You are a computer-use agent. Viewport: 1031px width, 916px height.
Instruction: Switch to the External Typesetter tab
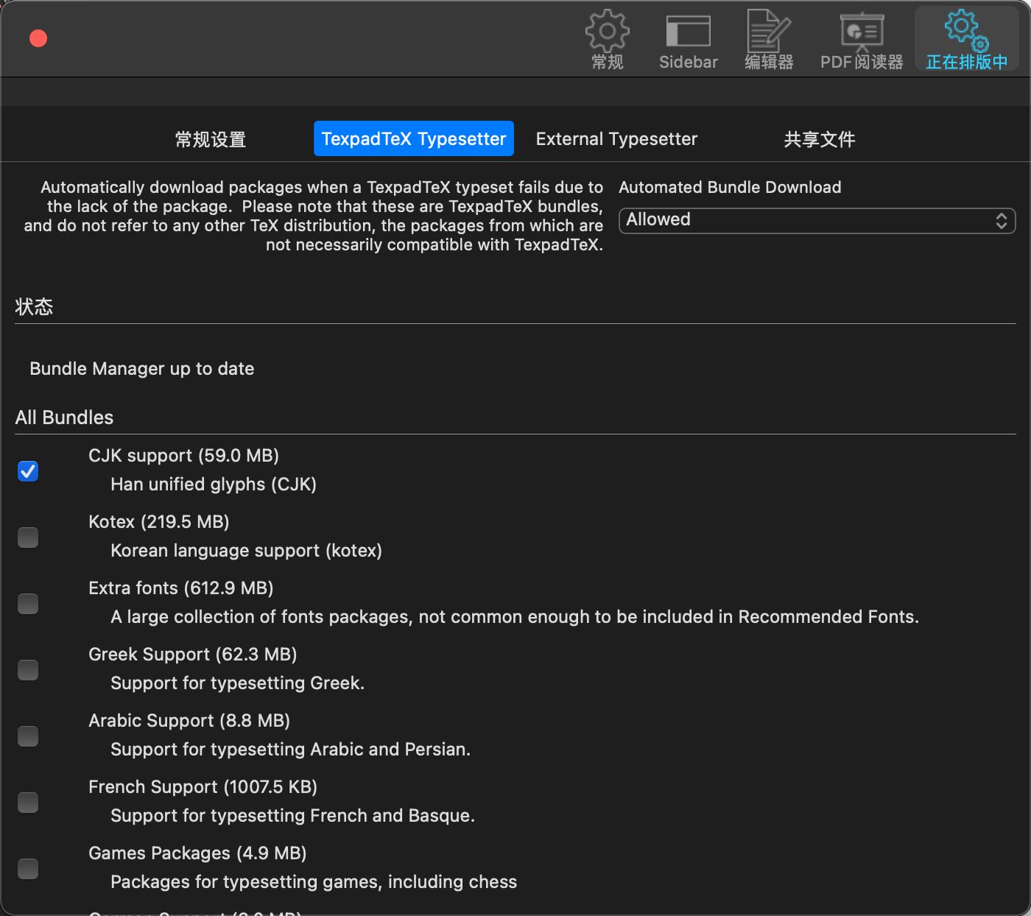(616, 139)
